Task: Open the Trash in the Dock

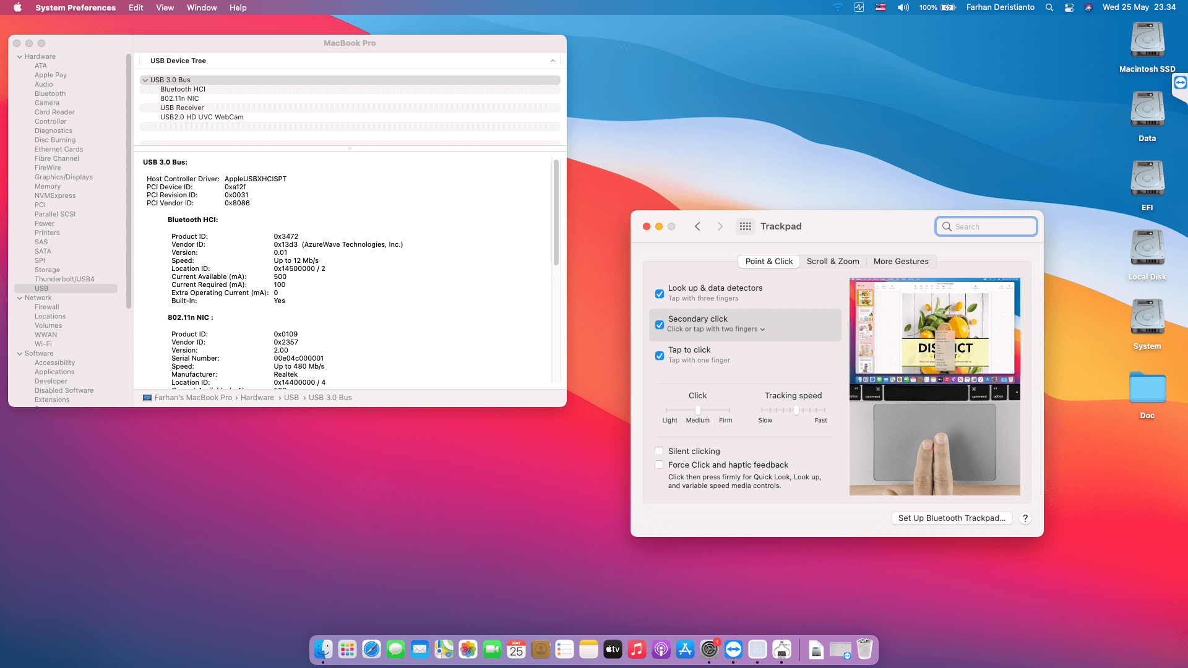Action: (864, 649)
